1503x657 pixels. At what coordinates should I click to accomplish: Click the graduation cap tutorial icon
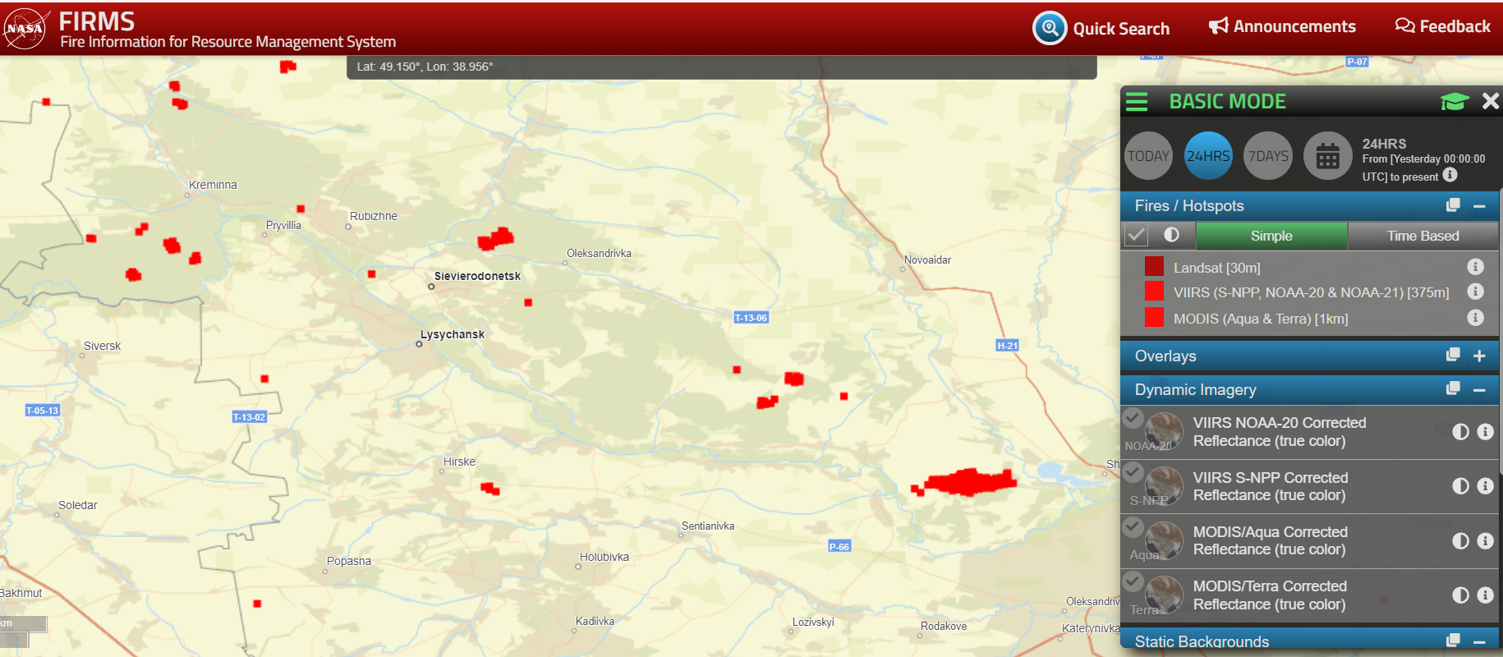tap(1454, 102)
